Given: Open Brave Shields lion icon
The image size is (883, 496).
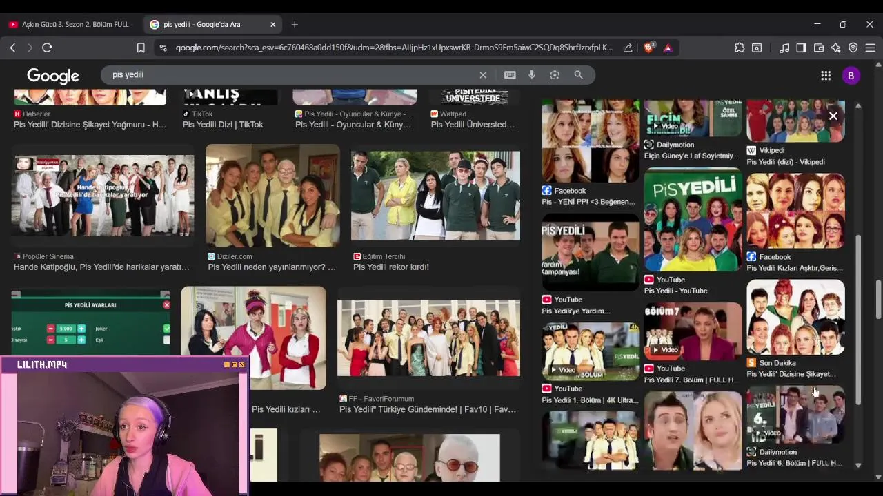Looking at the screenshot, I should click(648, 48).
